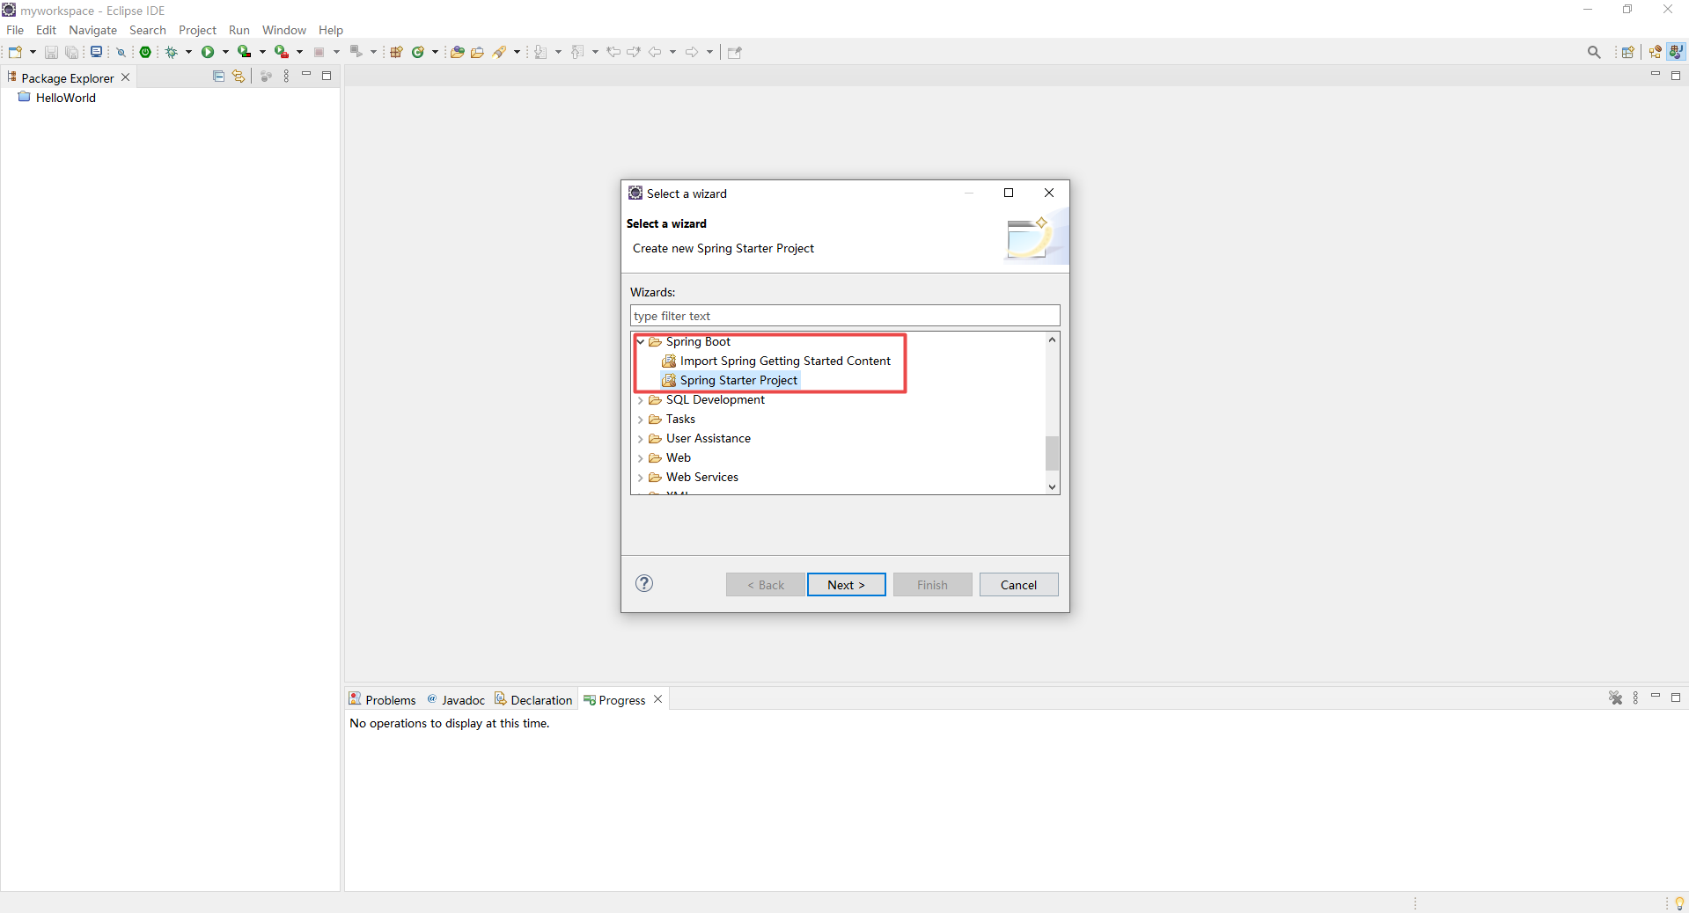Click the Save toolbar icon
Viewport: 1689px width, 913px height.
click(51, 52)
